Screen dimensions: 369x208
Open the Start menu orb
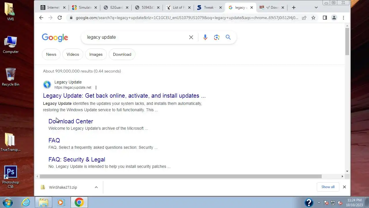7,202
